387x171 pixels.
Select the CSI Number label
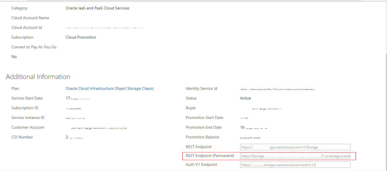click(22, 137)
